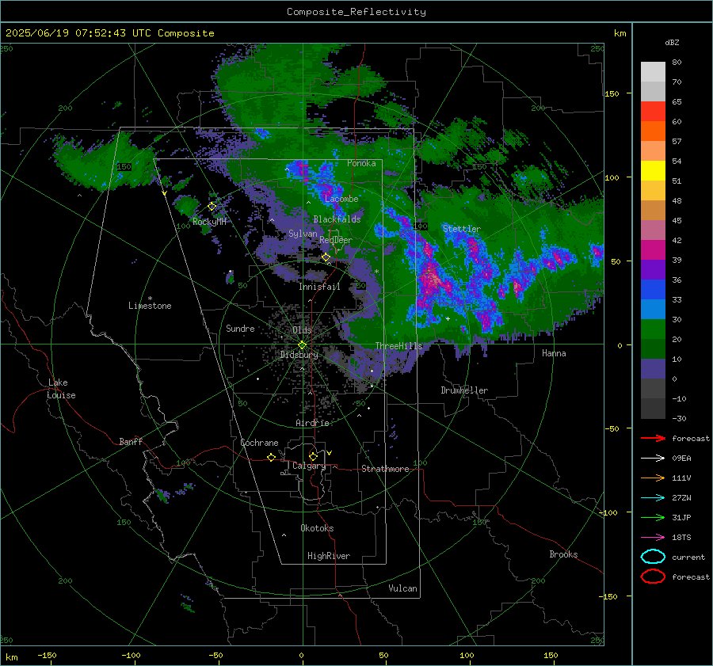Click the Calgary city label
This screenshot has width=713, height=666.
pos(309,466)
